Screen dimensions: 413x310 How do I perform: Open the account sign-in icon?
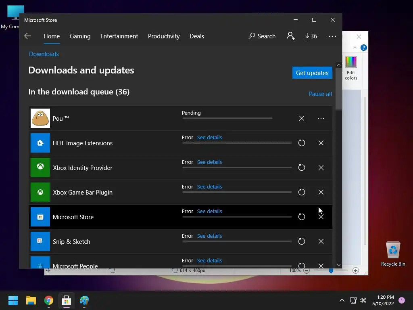click(291, 36)
